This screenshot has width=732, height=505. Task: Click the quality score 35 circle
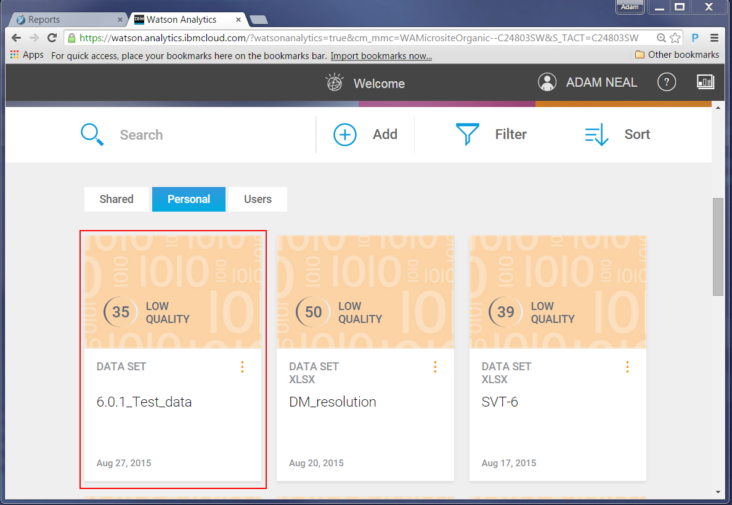120,312
